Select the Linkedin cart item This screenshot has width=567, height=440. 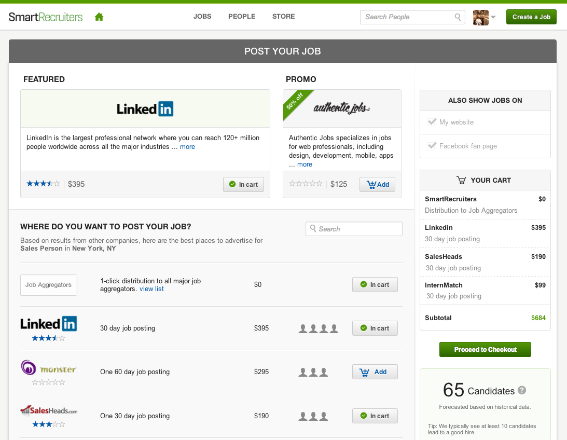coord(485,233)
